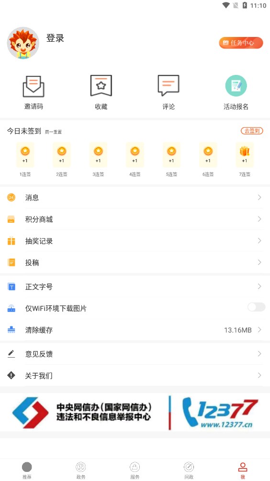Screen dimensions: 270x481
Task: Tap the 评论 speech bubble icon
Action: [169, 85]
